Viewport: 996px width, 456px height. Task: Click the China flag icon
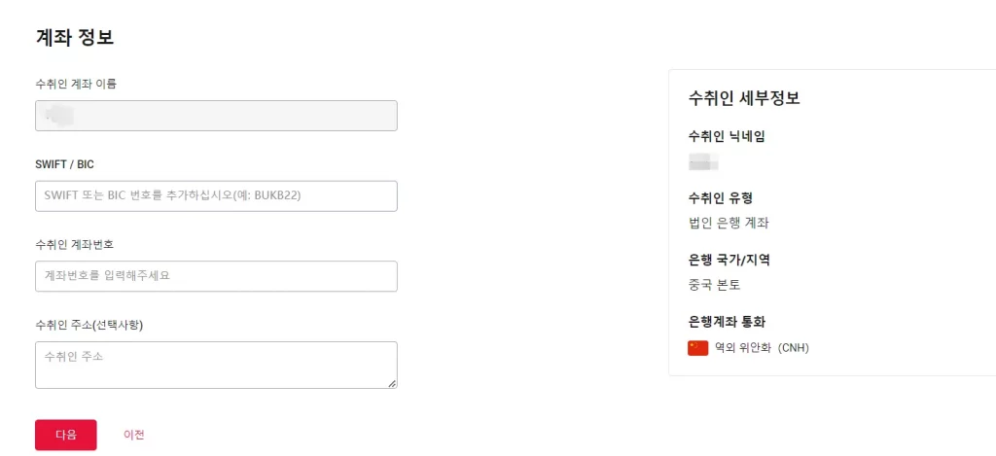697,348
